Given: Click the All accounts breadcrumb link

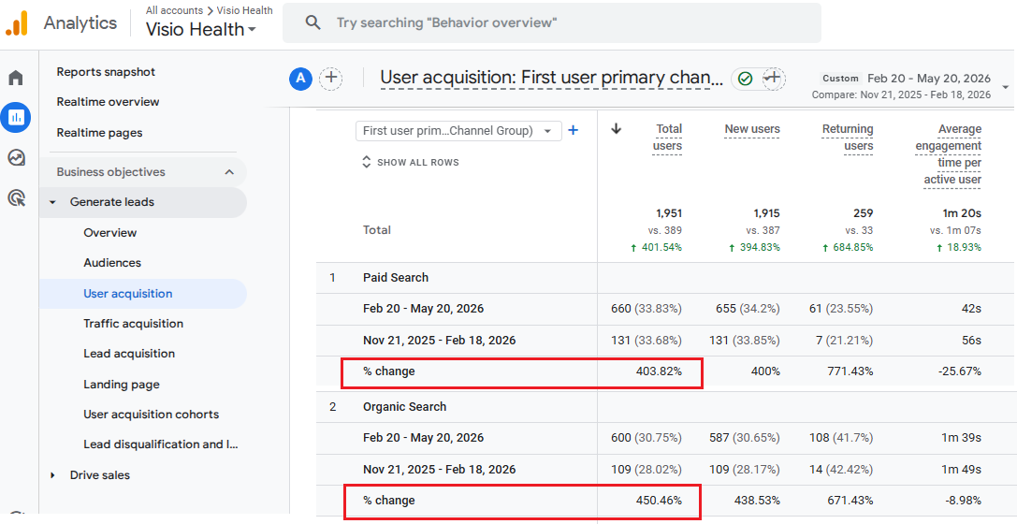Looking at the screenshot, I should [174, 10].
